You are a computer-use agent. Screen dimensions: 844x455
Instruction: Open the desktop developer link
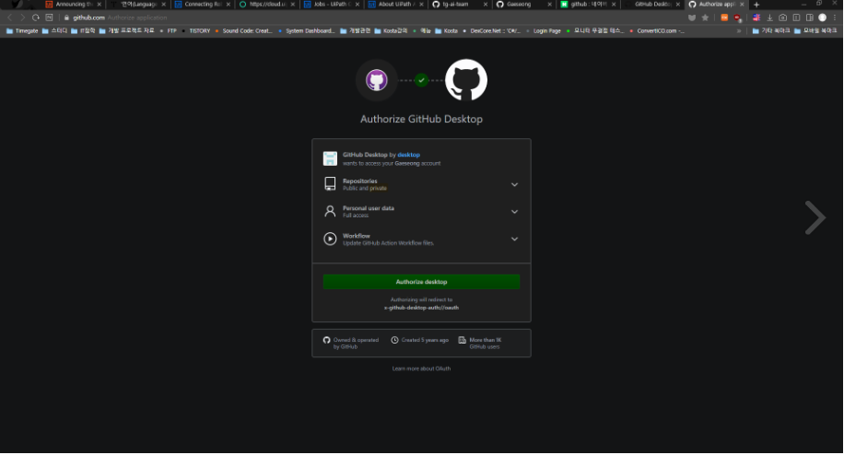408,155
